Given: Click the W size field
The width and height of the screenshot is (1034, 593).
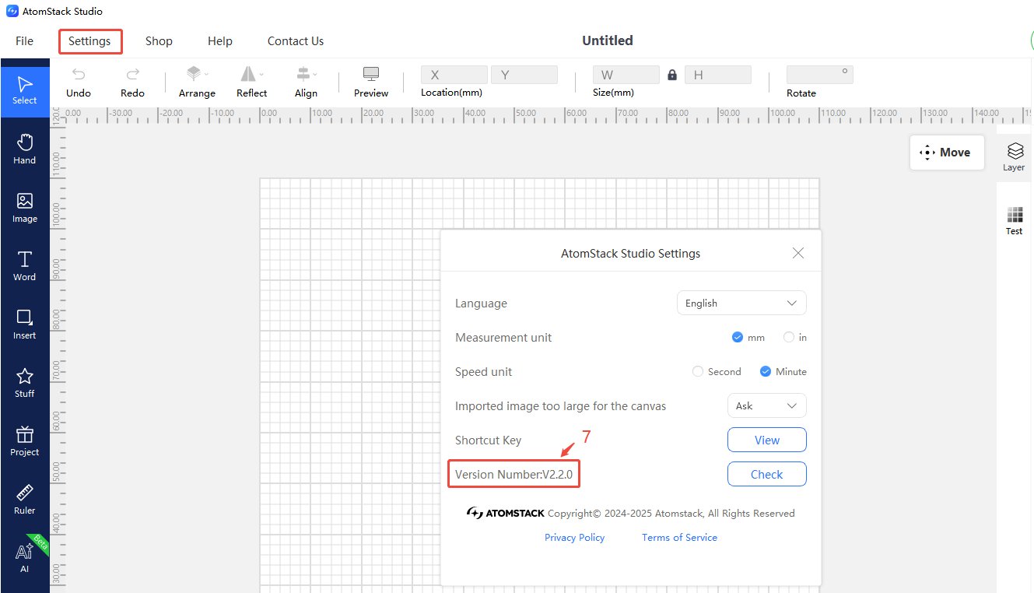Looking at the screenshot, I should [626, 75].
